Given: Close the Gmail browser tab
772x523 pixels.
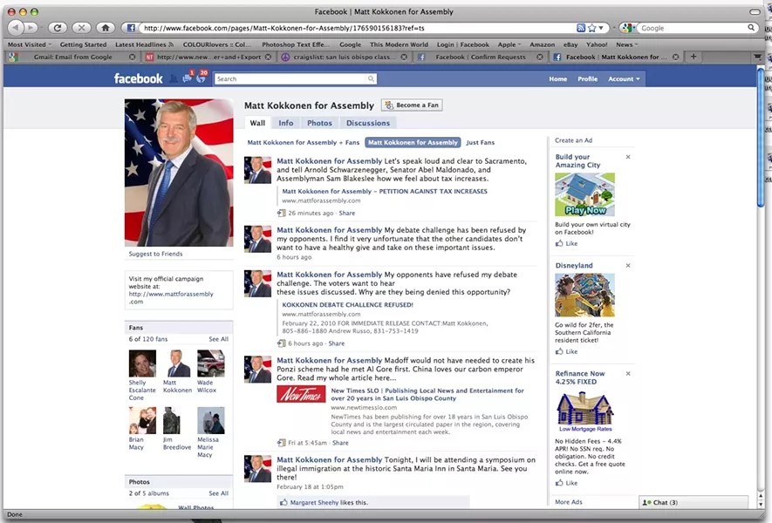Looking at the screenshot, I should 132,57.
